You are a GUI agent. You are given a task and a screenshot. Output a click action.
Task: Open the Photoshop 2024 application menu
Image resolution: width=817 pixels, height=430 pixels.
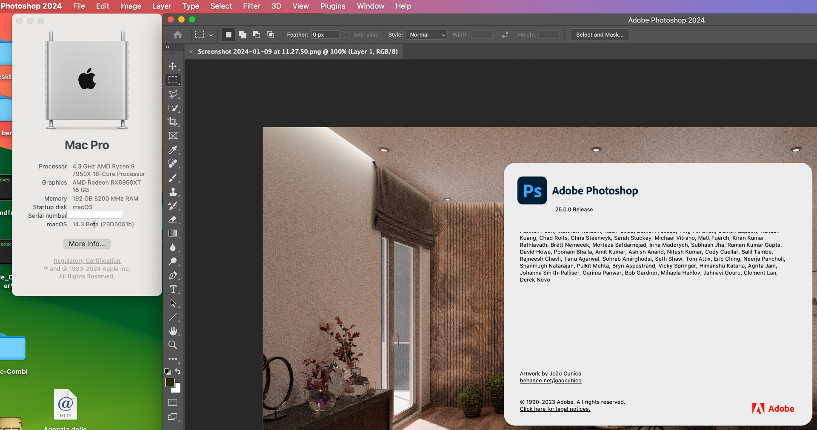point(31,6)
